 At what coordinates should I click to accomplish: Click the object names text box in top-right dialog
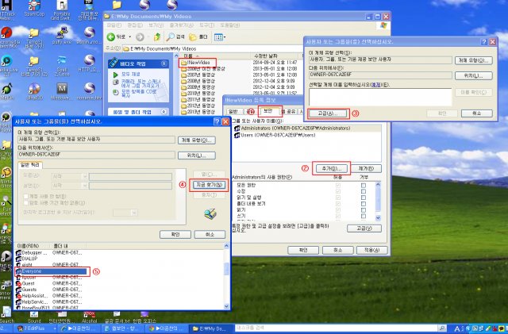[x=380, y=97]
